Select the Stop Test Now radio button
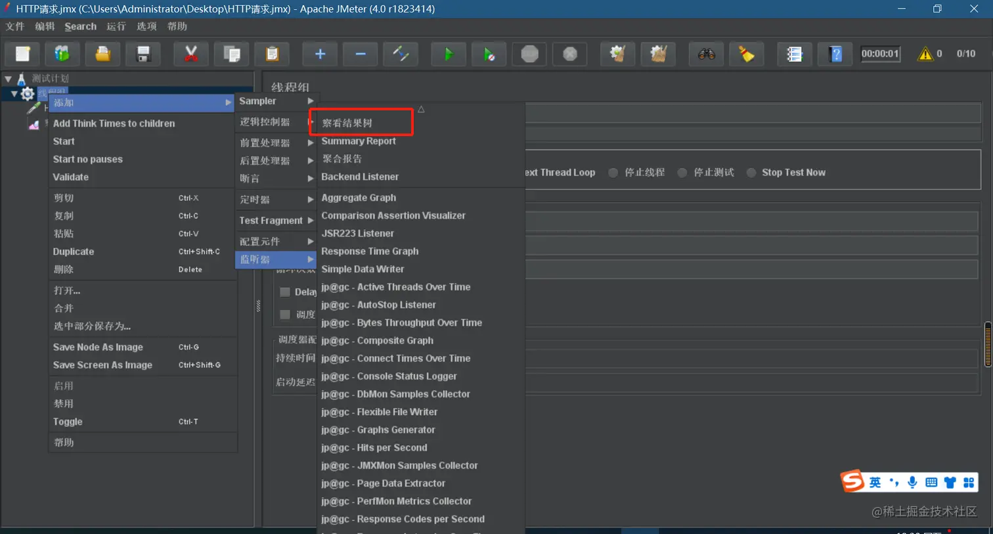Screen dimensions: 993x534 coord(751,173)
